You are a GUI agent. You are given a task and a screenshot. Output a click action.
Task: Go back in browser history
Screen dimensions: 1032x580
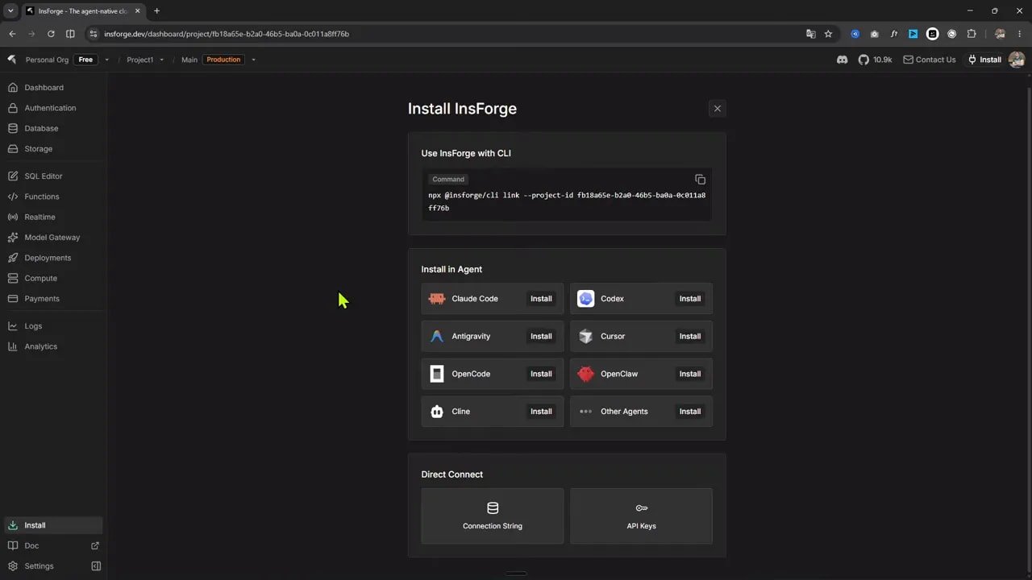tap(12, 34)
